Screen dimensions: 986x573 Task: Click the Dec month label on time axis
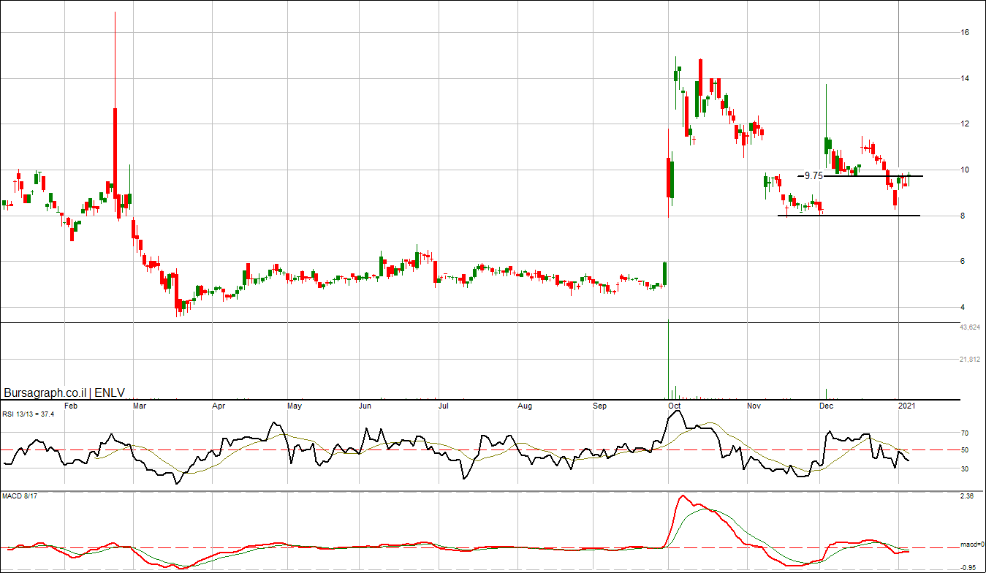pyautogui.click(x=827, y=404)
